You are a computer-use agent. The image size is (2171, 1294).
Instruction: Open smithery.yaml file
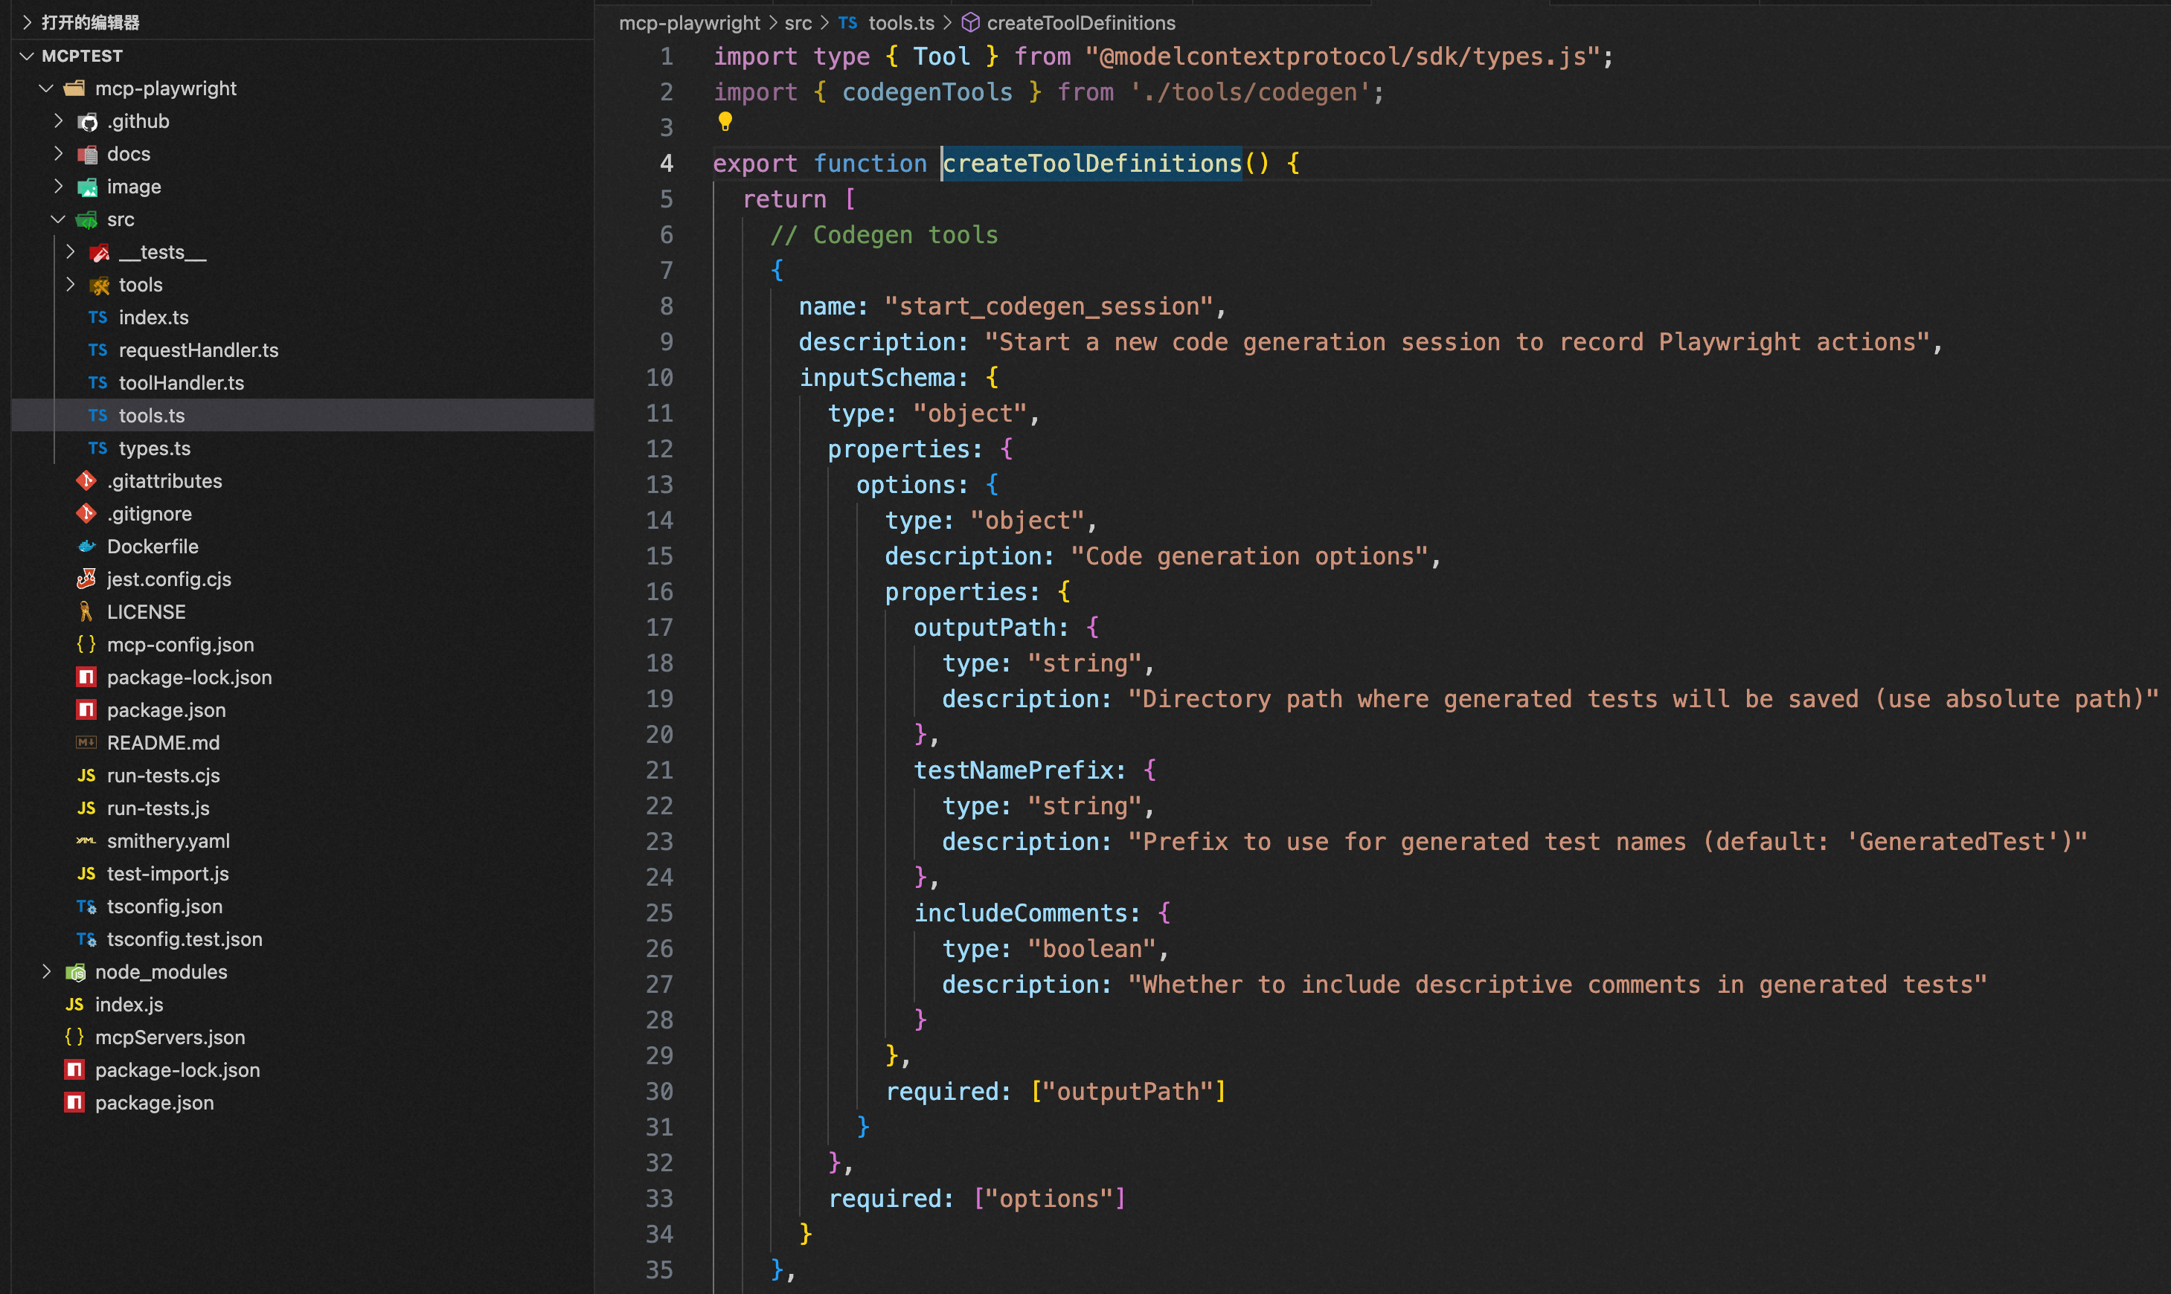[x=168, y=840]
